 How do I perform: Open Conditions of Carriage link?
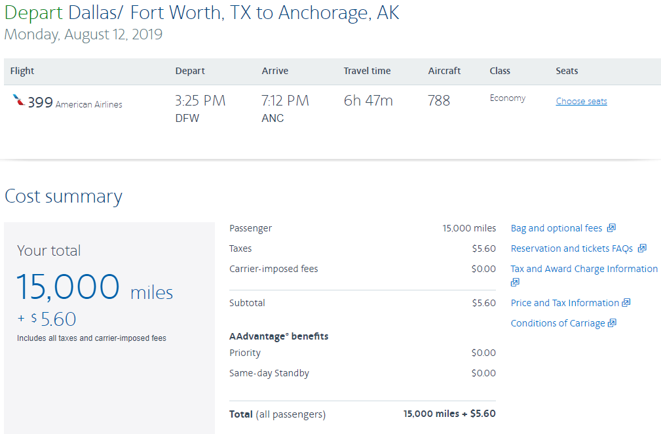coord(557,323)
